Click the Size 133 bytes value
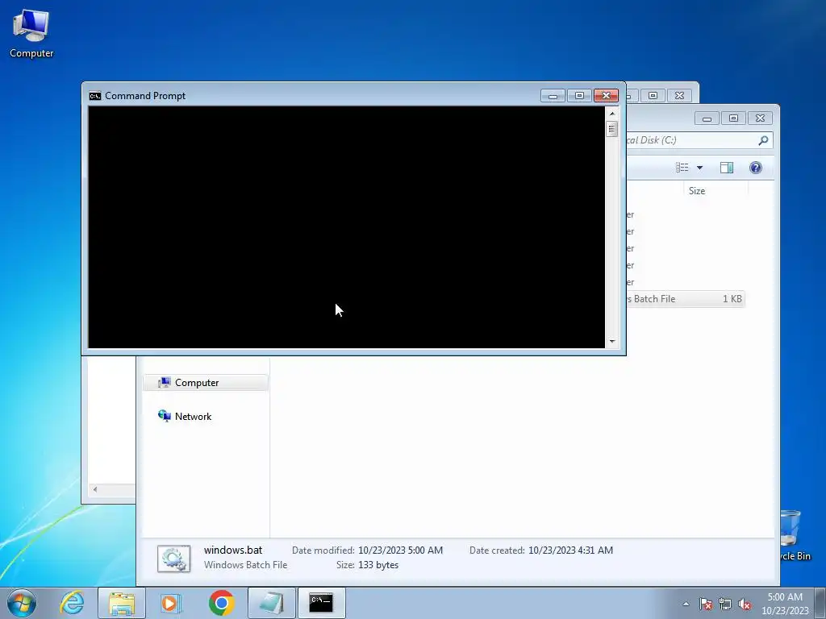This screenshot has width=826, height=619. click(378, 565)
